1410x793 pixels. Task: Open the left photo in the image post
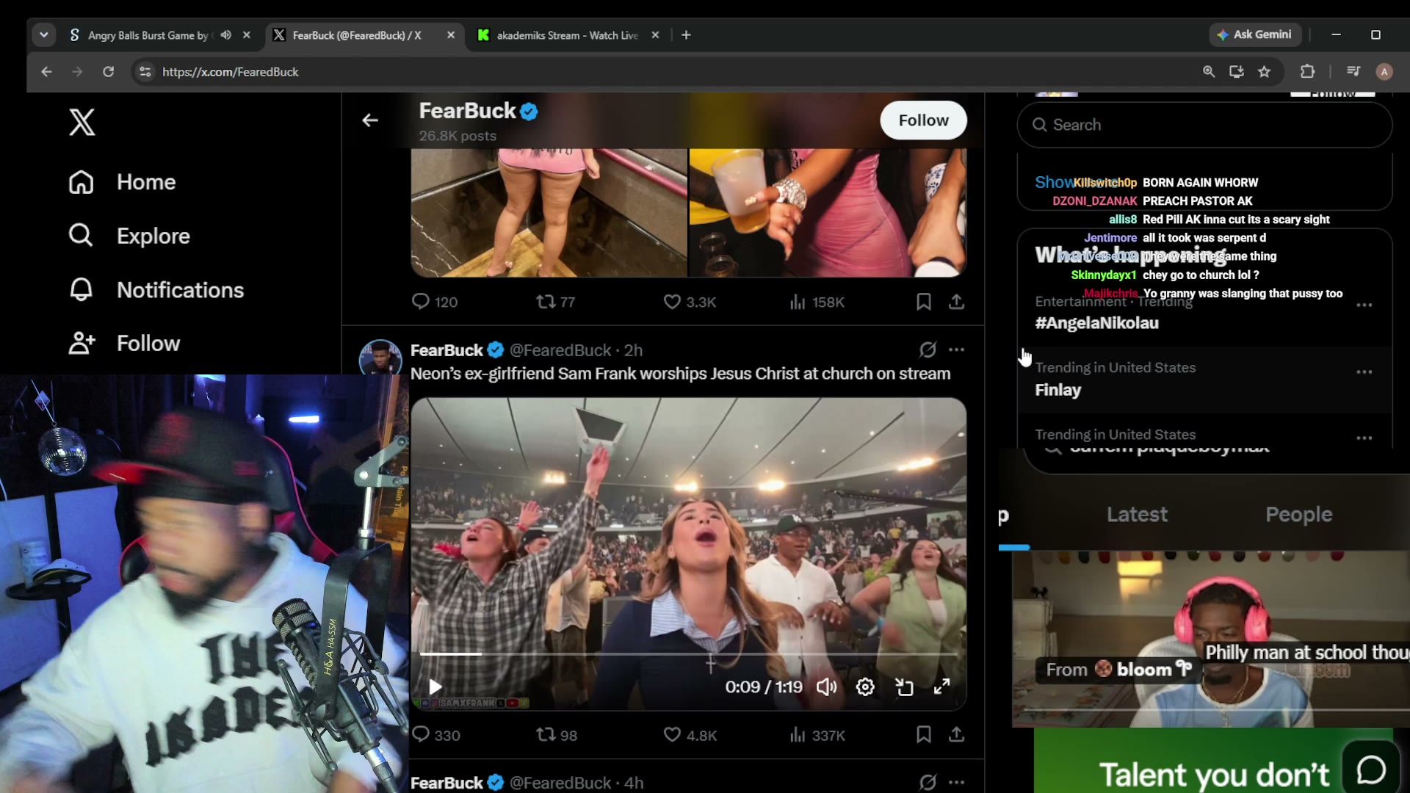[549, 213]
